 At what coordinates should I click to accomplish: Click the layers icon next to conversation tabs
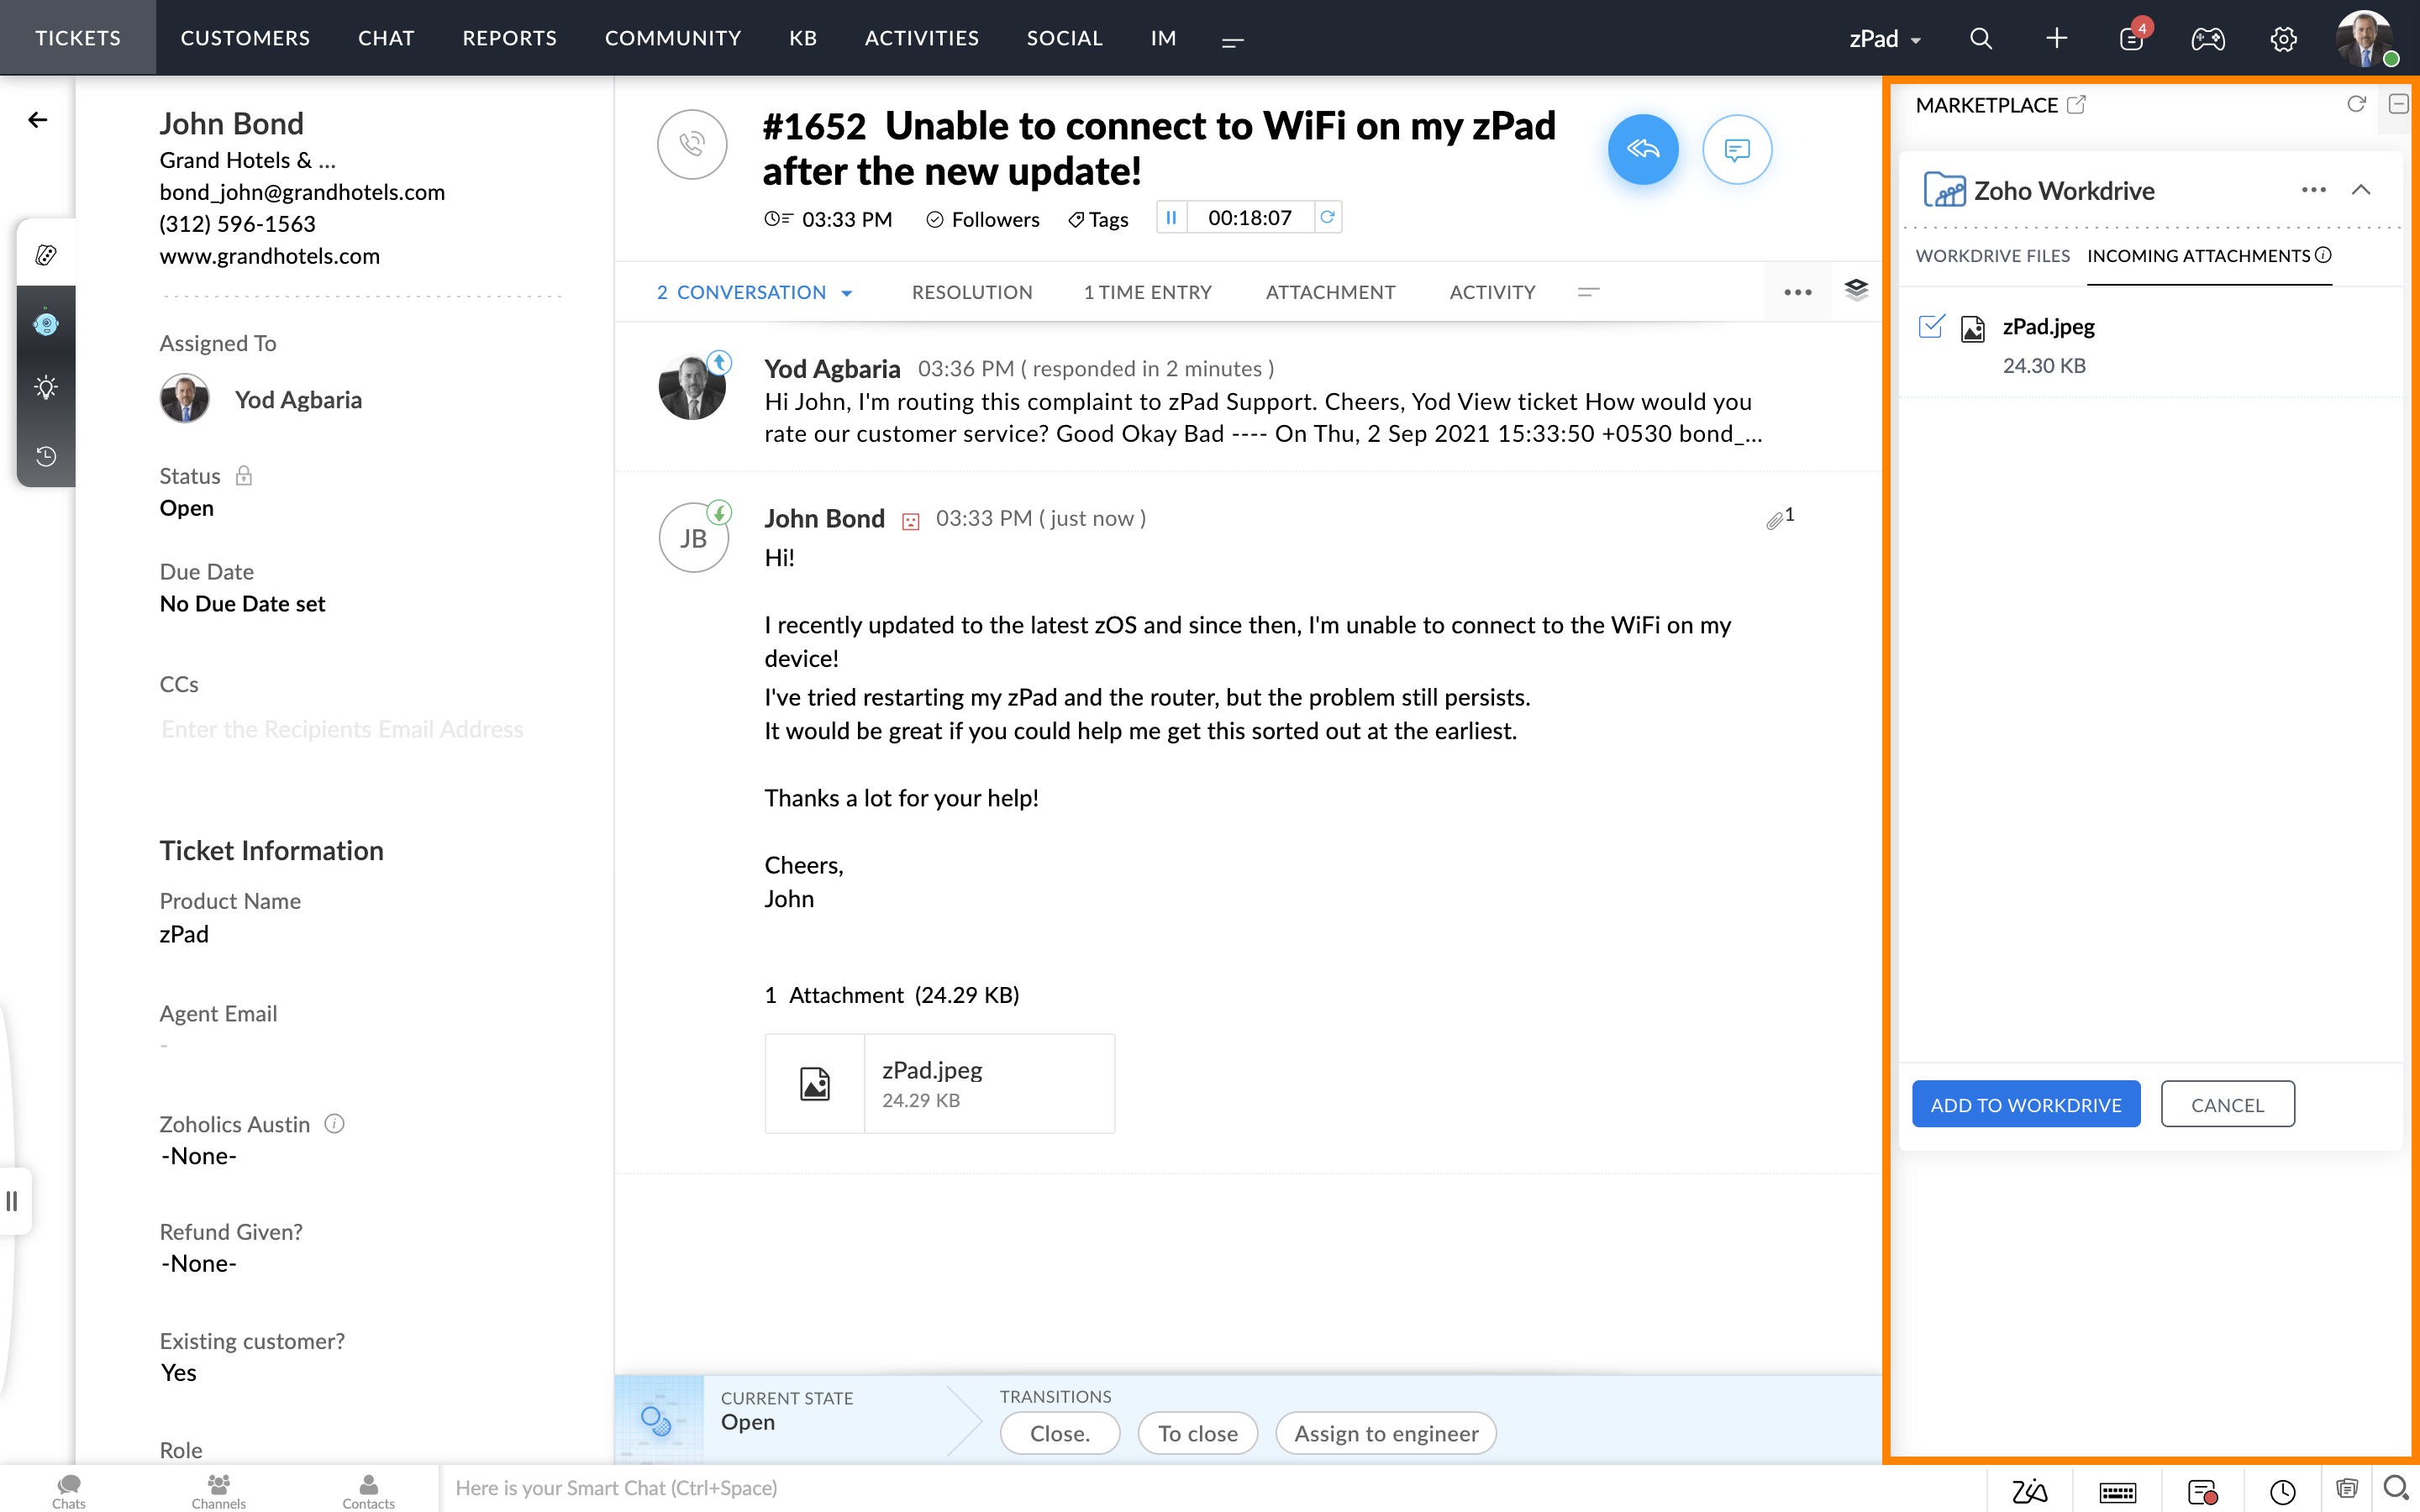1856,290
